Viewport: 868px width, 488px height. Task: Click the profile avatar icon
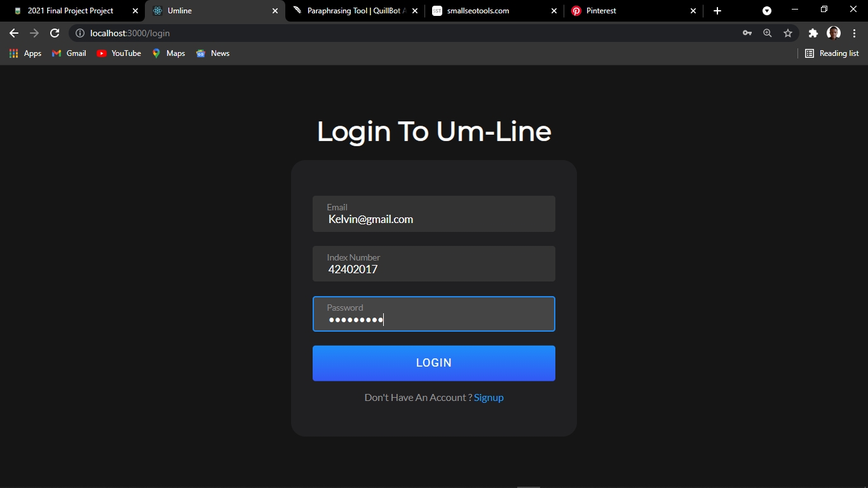(833, 33)
